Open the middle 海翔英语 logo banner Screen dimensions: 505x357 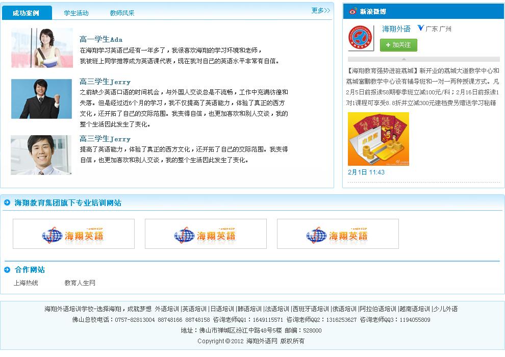coord(206,234)
